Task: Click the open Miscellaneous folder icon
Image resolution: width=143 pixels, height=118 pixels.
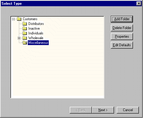Action: point(25,43)
